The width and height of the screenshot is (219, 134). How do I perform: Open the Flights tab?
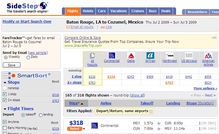pos(73,11)
